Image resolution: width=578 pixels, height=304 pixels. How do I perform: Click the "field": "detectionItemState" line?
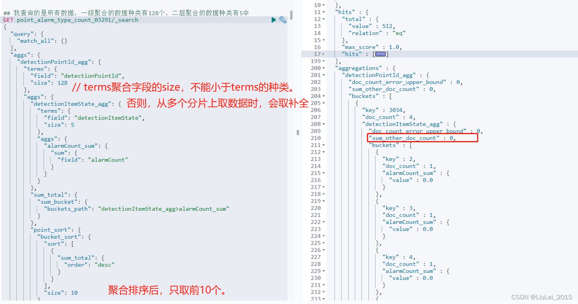point(94,118)
